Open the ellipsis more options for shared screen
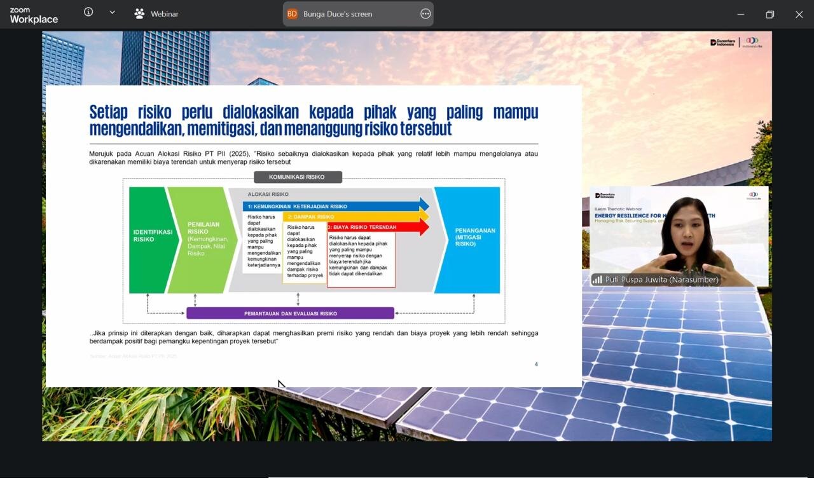The height and width of the screenshot is (478, 814). pyautogui.click(x=425, y=13)
